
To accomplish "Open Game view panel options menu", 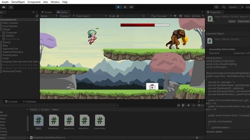I will (x=202, y=12).
